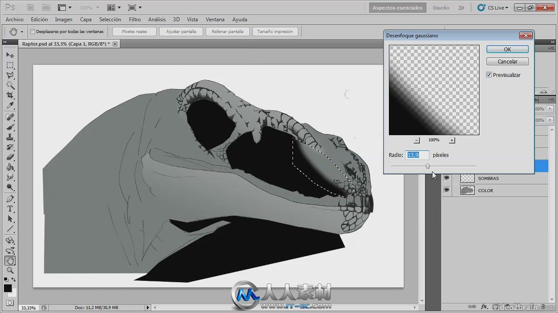Select the Eraser tool

tap(10, 157)
